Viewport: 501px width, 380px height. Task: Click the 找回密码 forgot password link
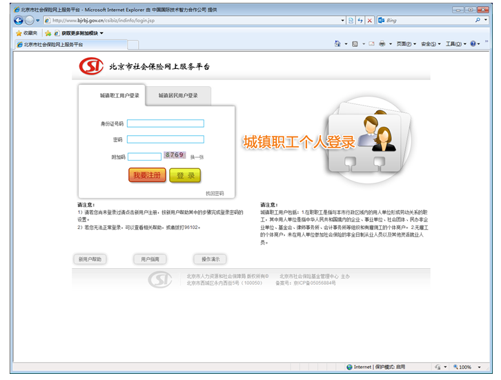click(x=215, y=193)
